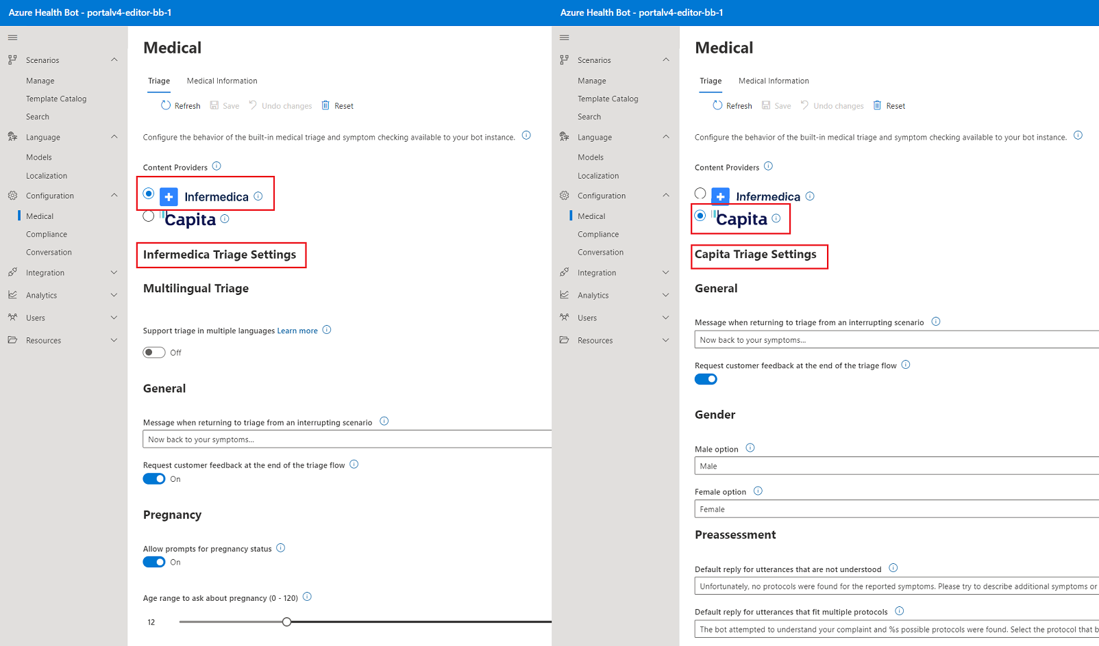The image size is (1099, 646).
Task: Expand Integration section in left sidebar
Action: coord(114,272)
